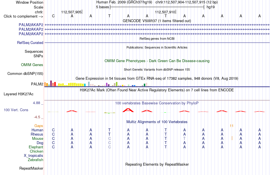Viewport: 270px width, 175px height.
Task: Open the GENCODE V50lift37 track title
Action: pyautogui.click(x=157, y=21)
